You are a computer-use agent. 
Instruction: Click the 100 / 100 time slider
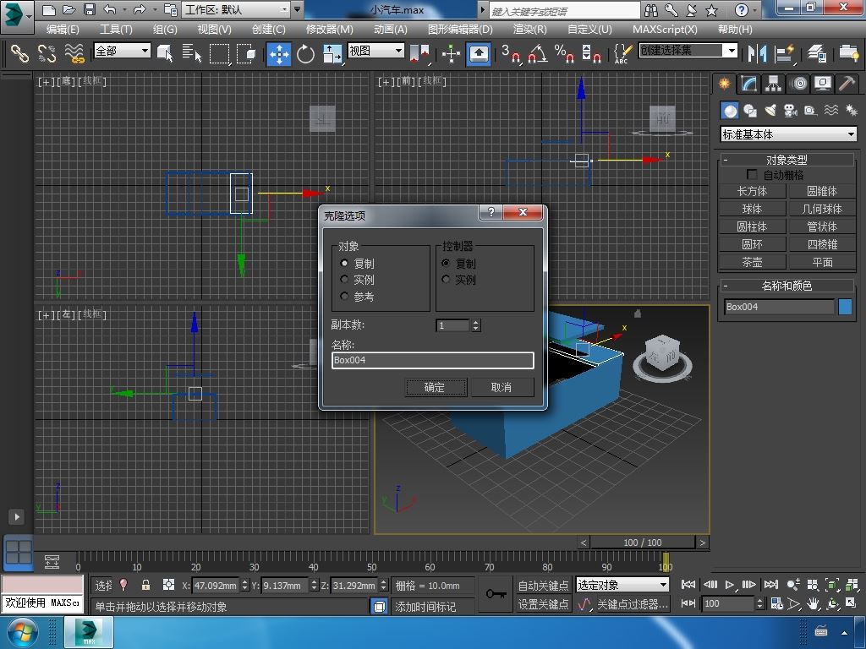(x=643, y=543)
